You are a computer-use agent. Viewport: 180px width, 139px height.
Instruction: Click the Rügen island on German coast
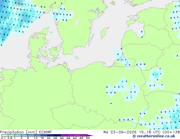click(x=65, y=64)
